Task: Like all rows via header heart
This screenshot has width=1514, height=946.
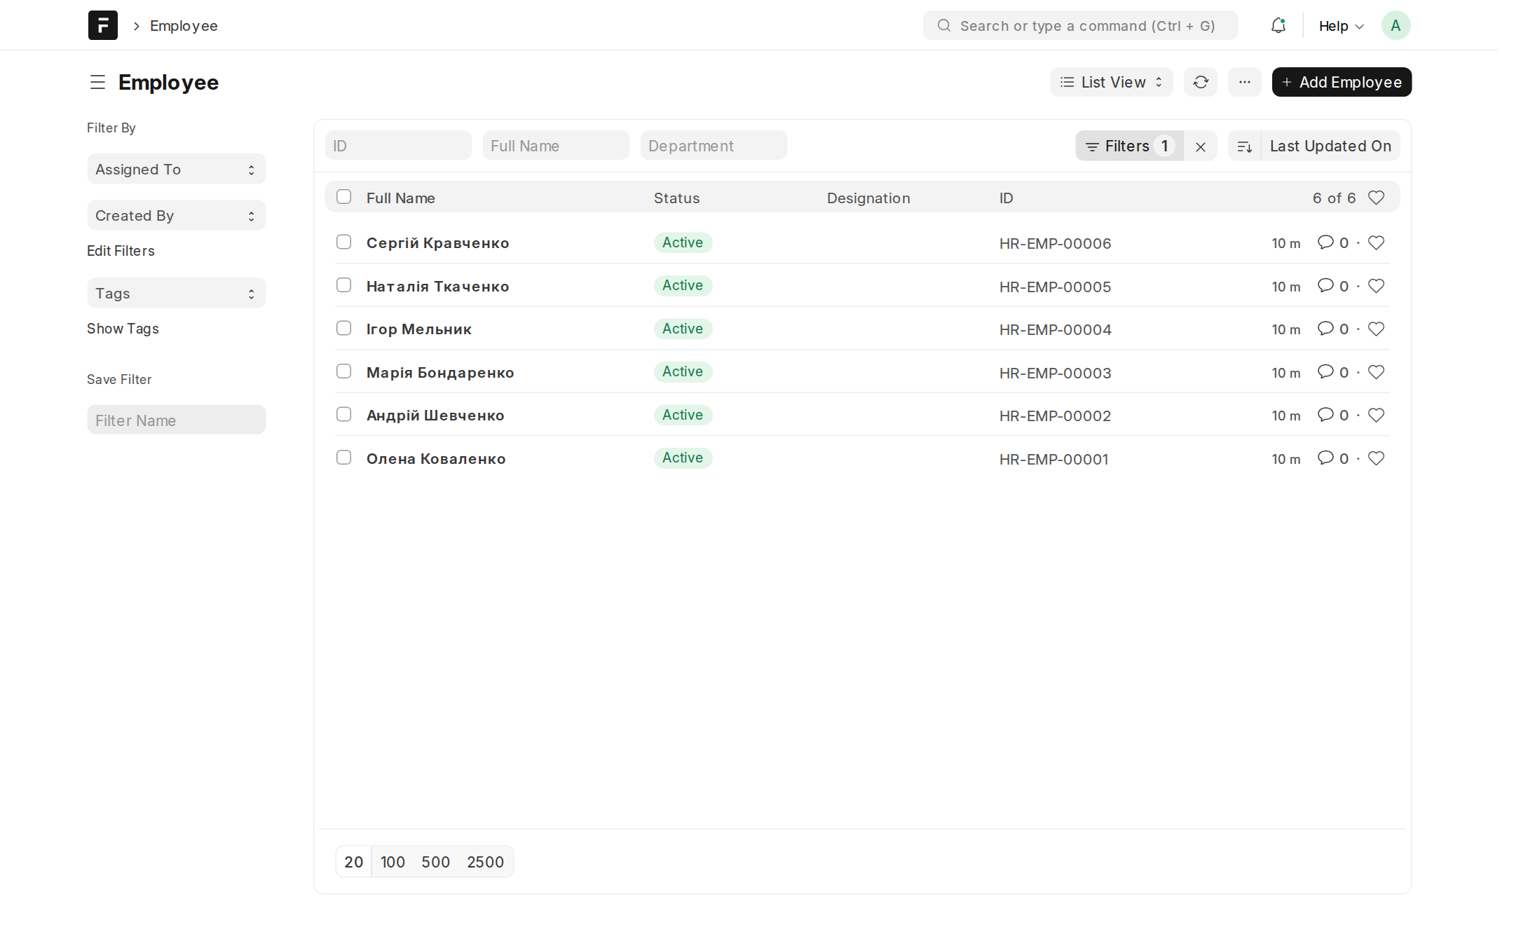Action: click(1376, 198)
